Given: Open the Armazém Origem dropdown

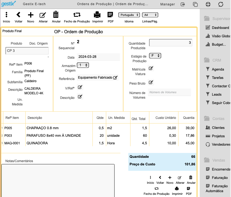Looking at the screenshot, I should (83, 65).
